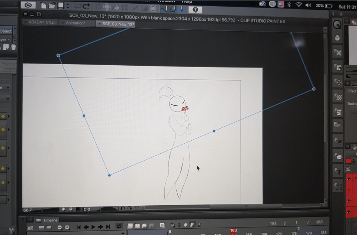
Task: Open the save icon dropdown arrows
Action: coord(68,6)
